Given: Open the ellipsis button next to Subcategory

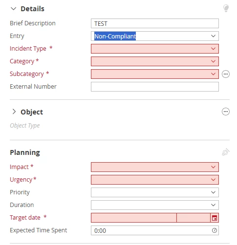Looking at the screenshot, I should click(226, 74).
